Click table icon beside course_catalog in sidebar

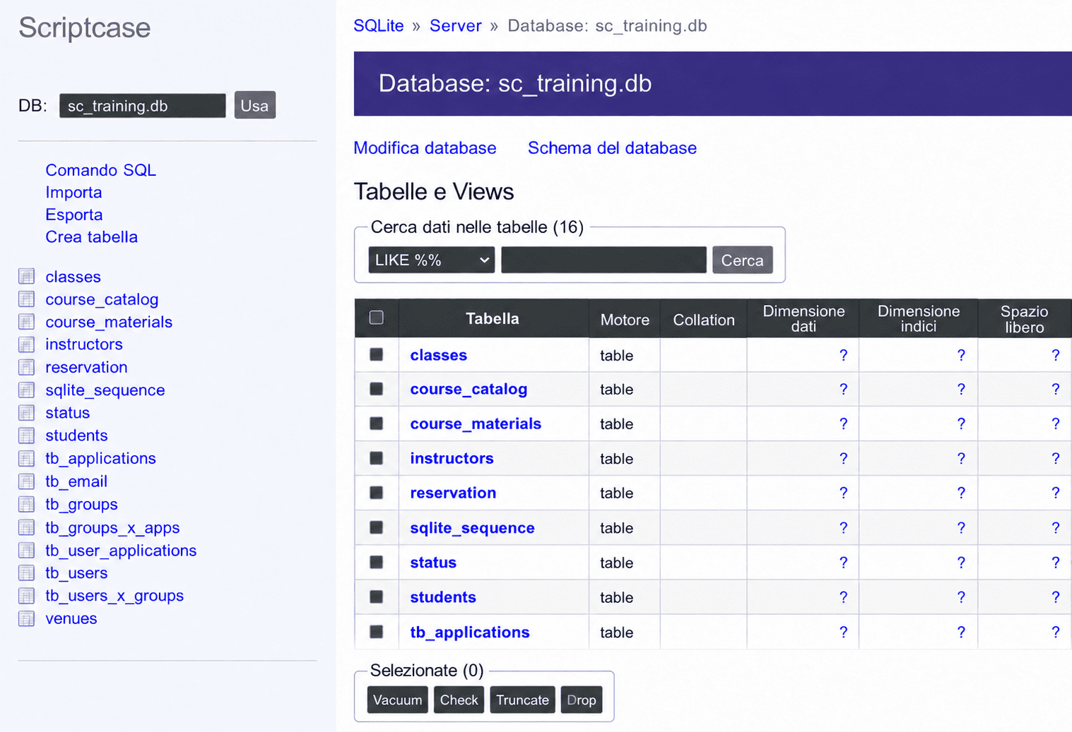click(27, 299)
